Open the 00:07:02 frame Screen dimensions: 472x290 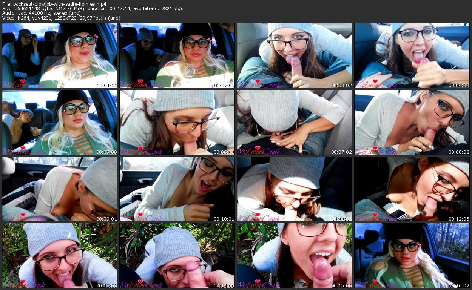[295, 122]
